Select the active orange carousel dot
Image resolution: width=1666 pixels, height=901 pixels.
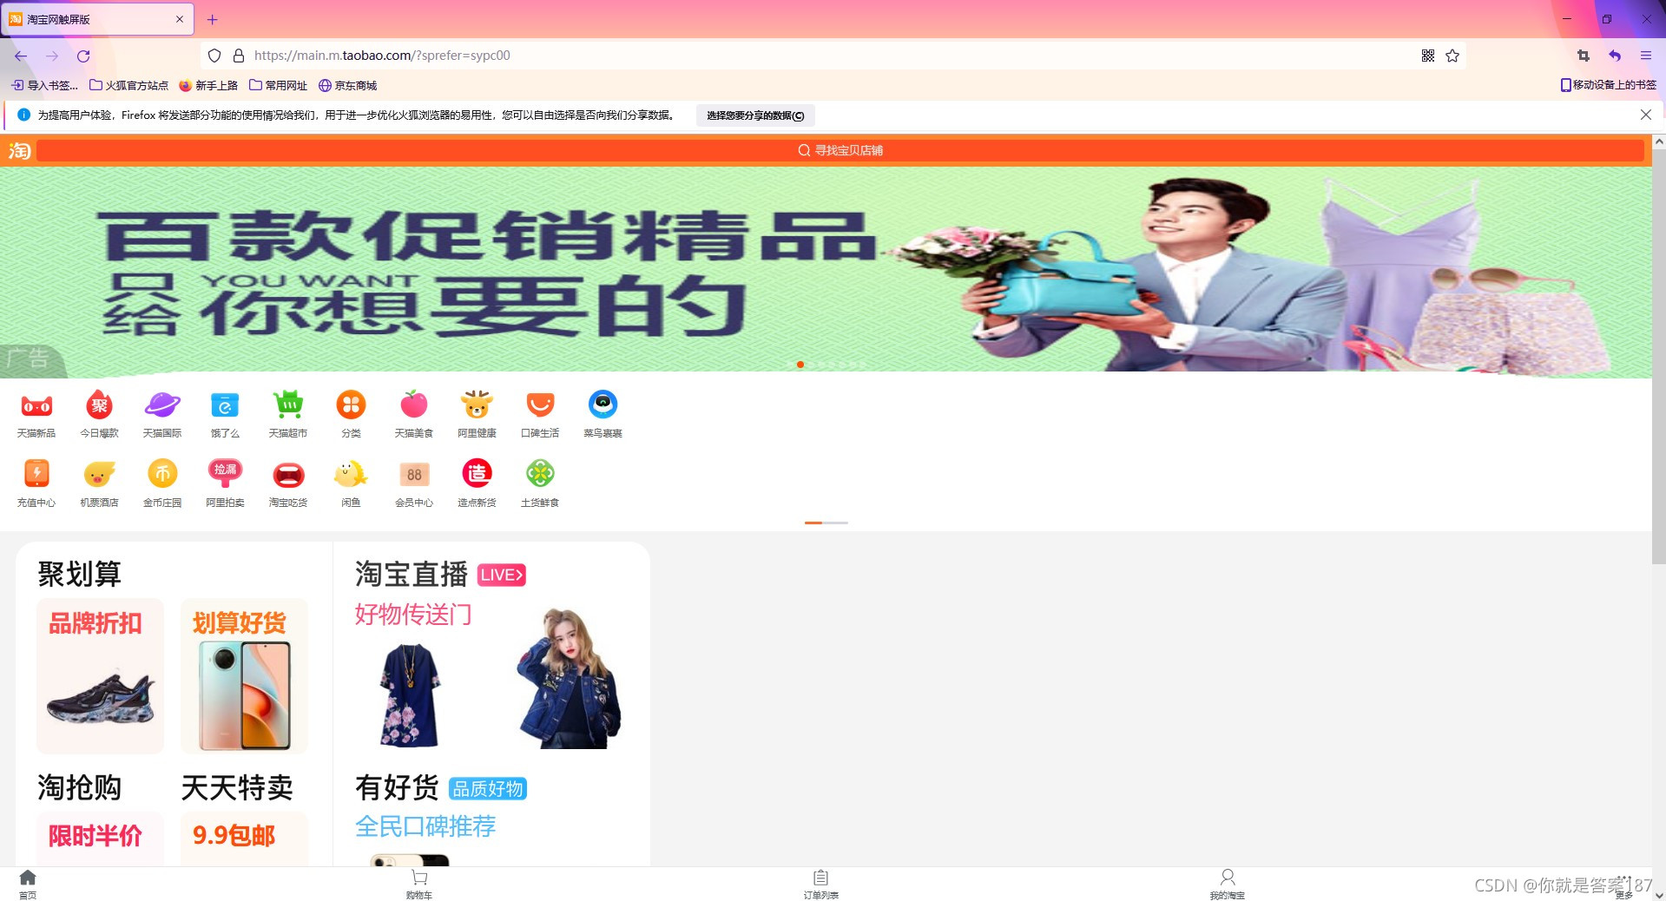point(800,365)
